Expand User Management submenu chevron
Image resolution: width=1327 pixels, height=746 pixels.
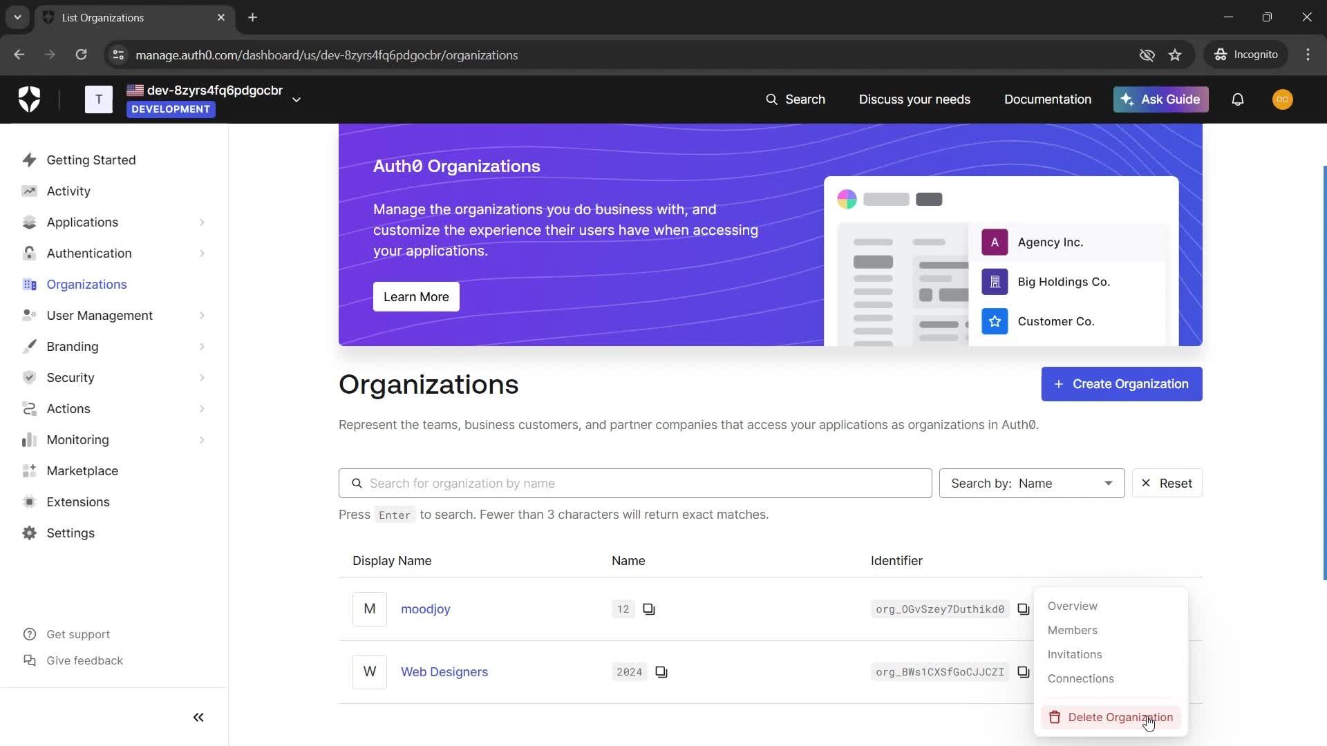click(202, 316)
